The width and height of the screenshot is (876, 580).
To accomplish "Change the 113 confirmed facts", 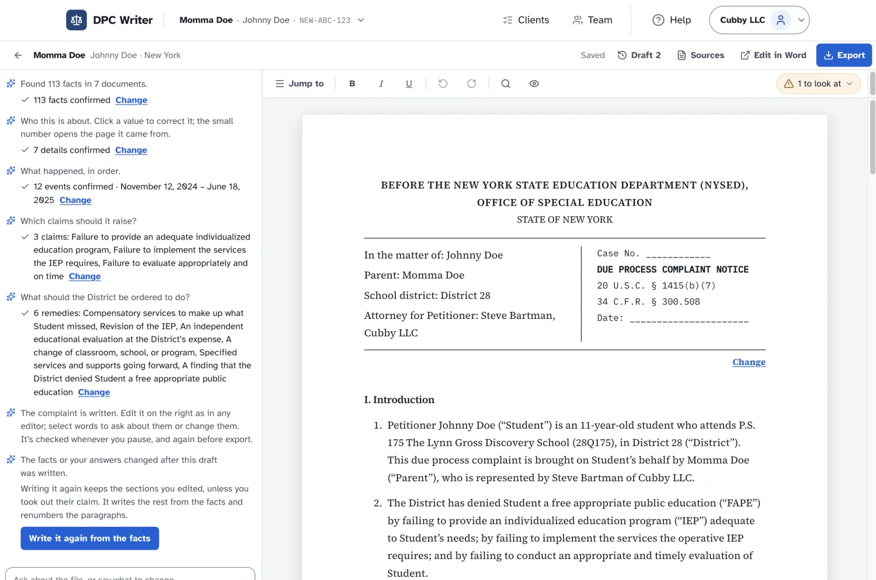I will click(x=131, y=100).
